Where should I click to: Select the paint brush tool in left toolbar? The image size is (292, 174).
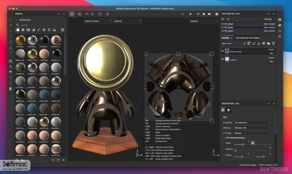11,20
